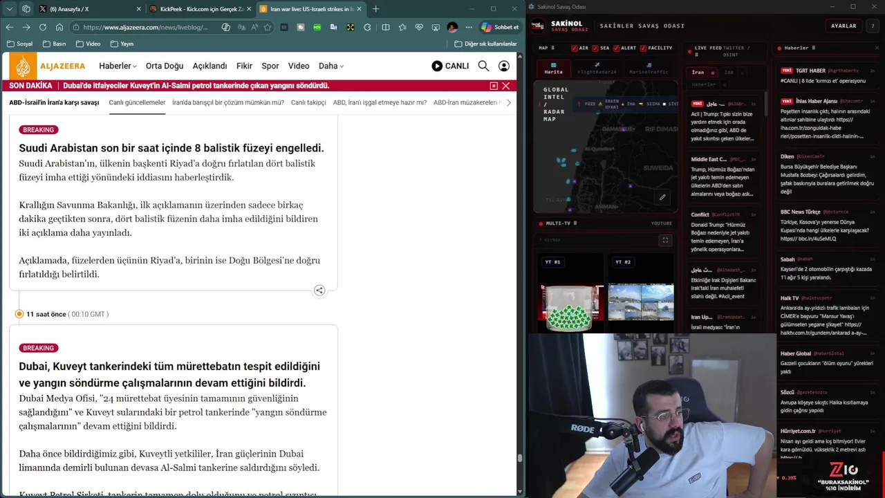Select the Harita map tab
885x498 pixels.
pos(553,68)
